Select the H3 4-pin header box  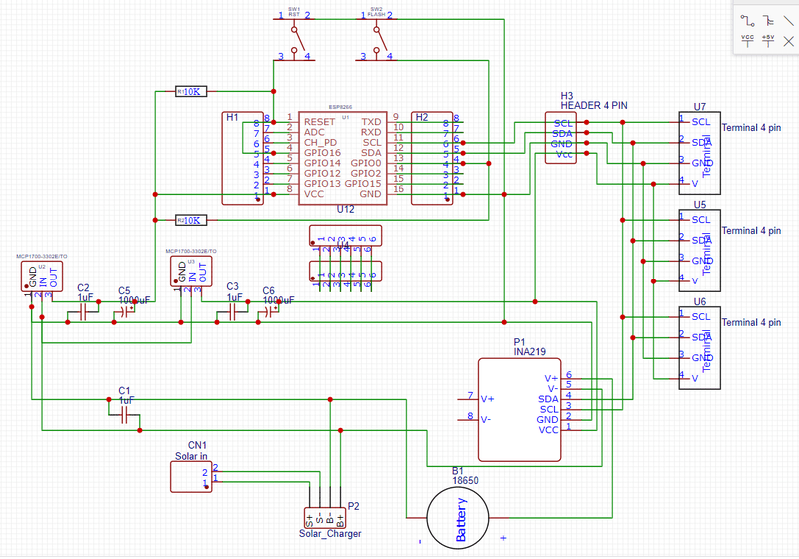pos(561,138)
